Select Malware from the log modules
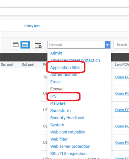Viewport: 129px width, 159px height. 58,103
